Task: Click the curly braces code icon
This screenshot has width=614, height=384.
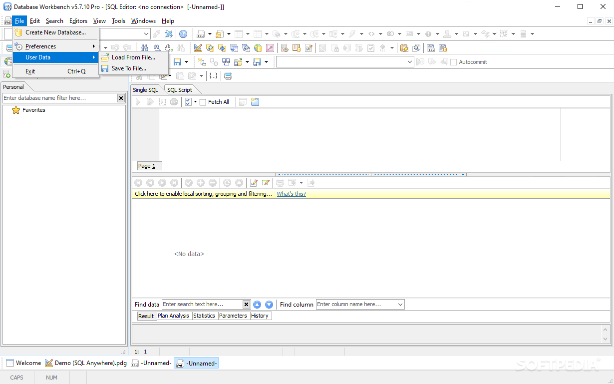Action: 214,76
